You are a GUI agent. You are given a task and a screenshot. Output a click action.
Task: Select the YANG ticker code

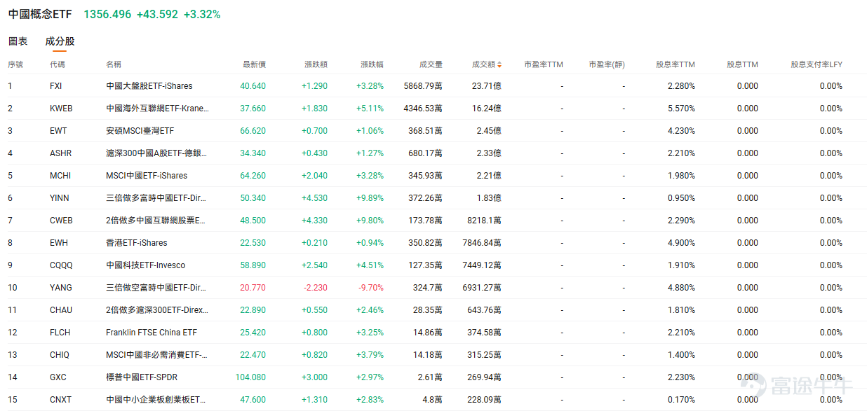(60, 288)
